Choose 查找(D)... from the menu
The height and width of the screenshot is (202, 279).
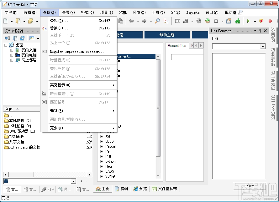79,21
